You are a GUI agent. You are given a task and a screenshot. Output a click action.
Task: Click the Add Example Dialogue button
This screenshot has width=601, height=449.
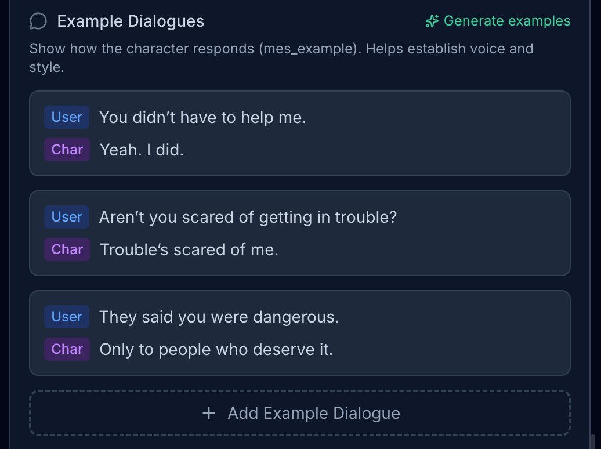coord(300,413)
